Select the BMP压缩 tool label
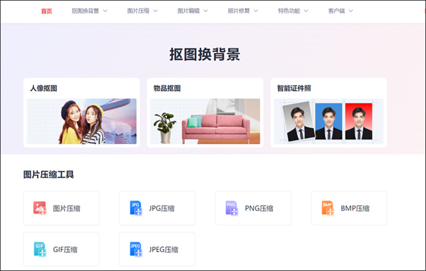The image size is (426, 271). point(355,209)
